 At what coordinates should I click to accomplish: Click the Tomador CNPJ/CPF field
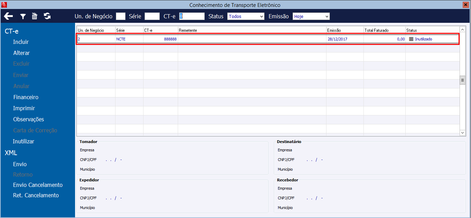[x=114, y=160]
